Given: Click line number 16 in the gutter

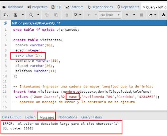Looking at the screenshot, I should pos(5,107).
